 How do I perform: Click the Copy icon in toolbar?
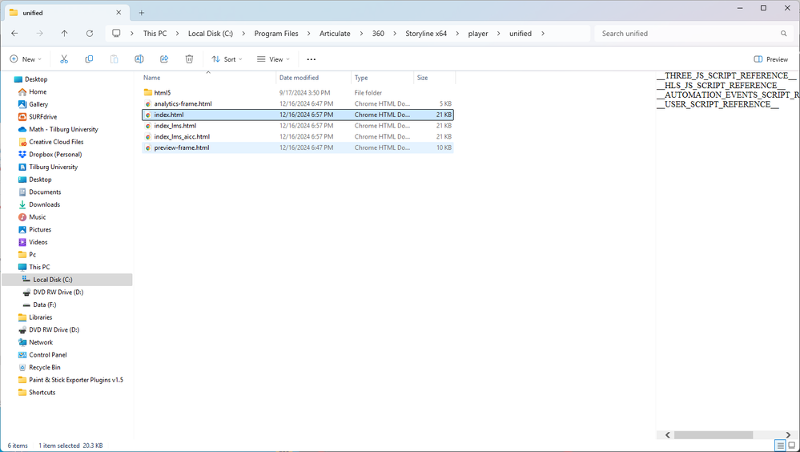(89, 59)
